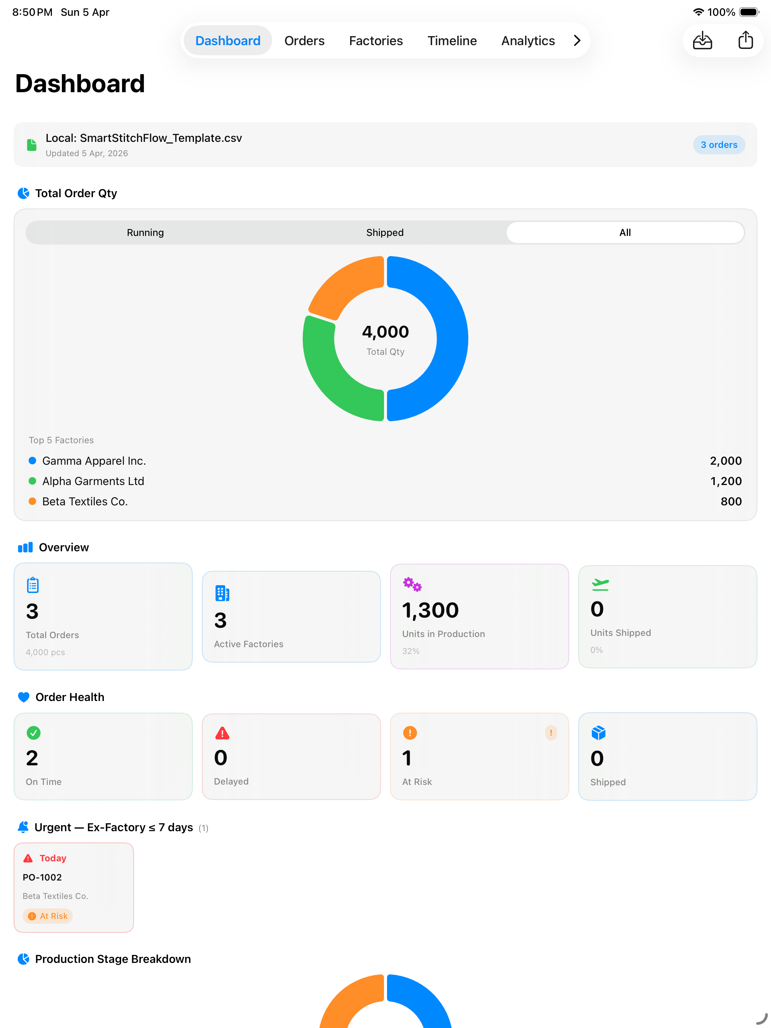
Task: Expand more tabs with the chevron arrow
Action: [577, 40]
